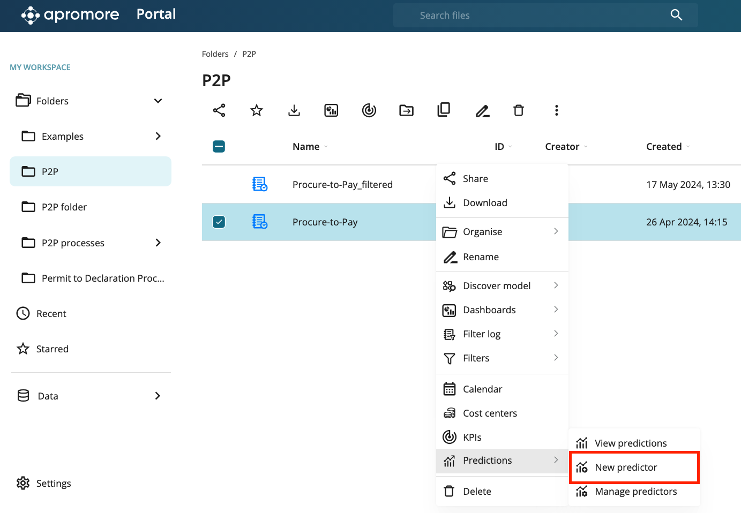Select New predictor from the submenu
The height and width of the screenshot is (513, 741).
coord(626,467)
